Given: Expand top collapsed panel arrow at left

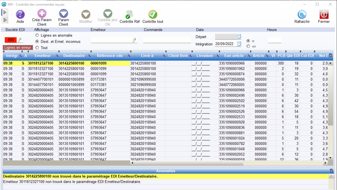Looking at the screenshot, I should (x=5, y=12).
